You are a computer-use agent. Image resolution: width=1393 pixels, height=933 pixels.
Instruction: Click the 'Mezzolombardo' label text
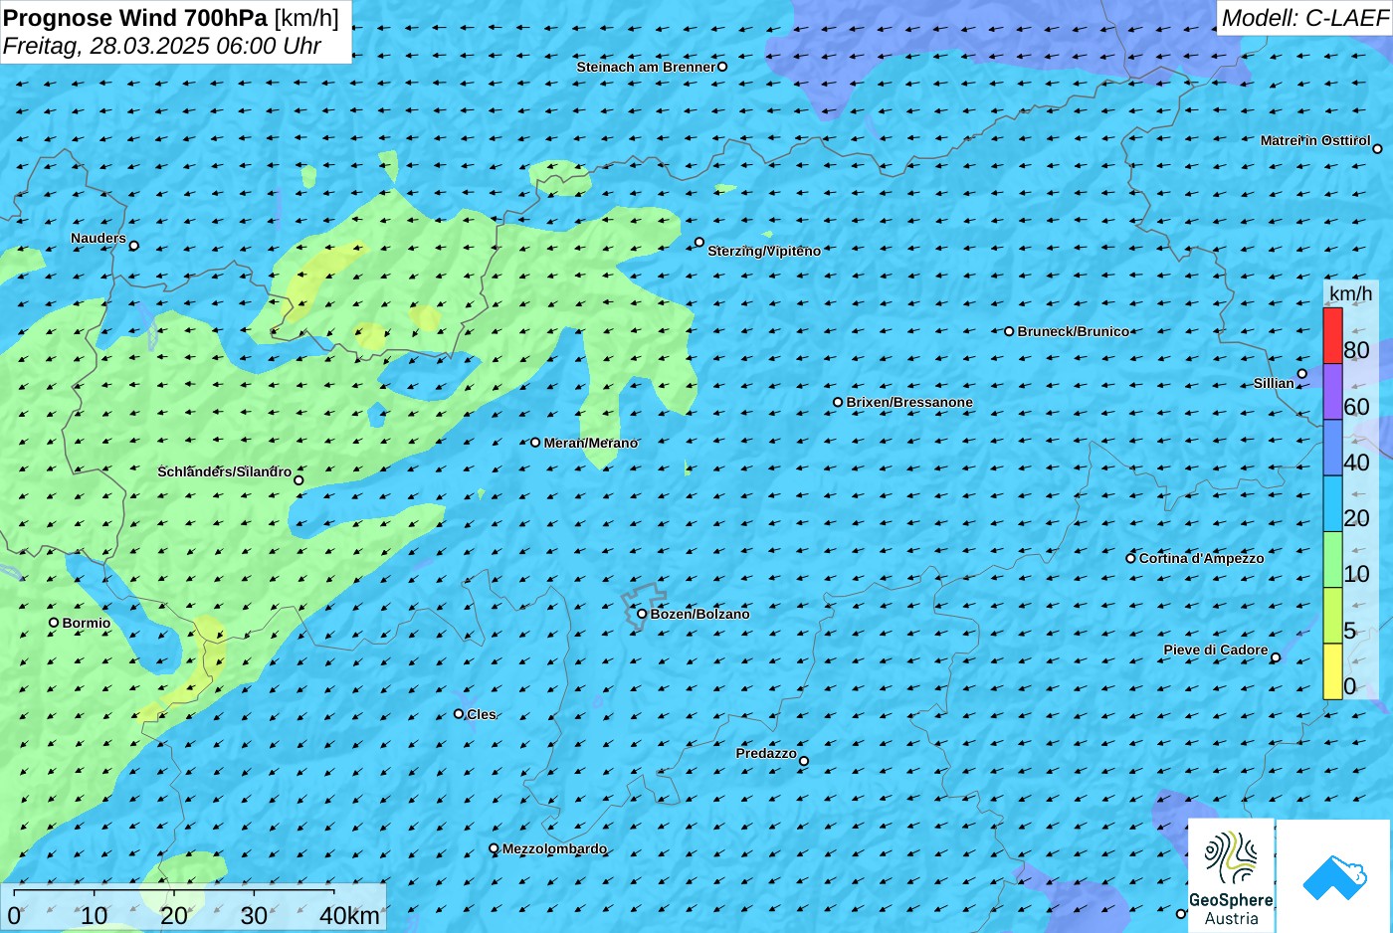pos(554,848)
